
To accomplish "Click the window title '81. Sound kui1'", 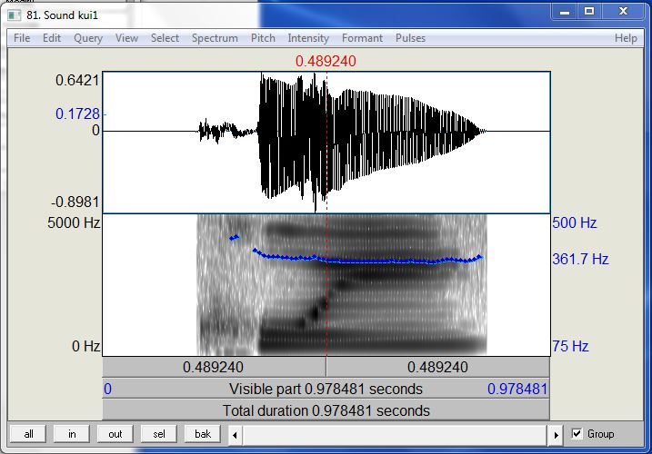I will [x=63, y=15].
